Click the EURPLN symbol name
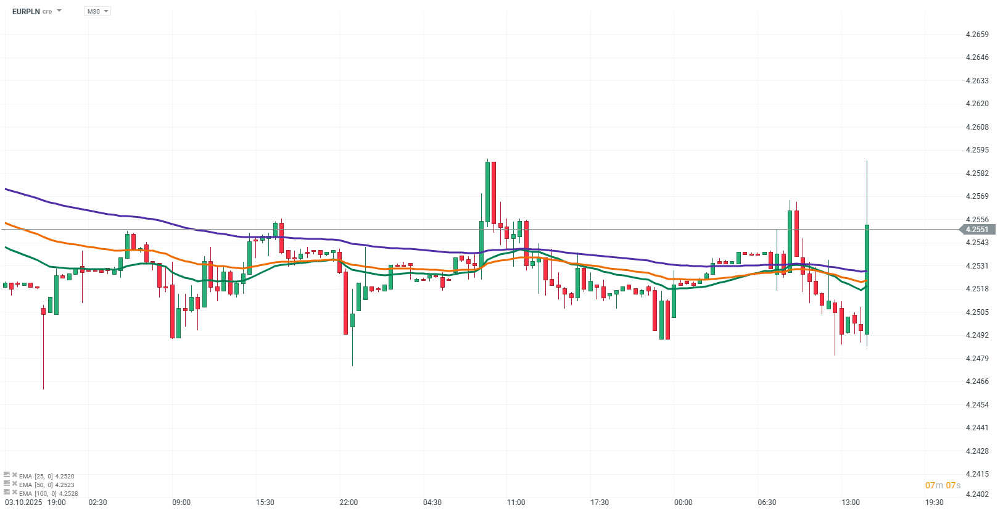Viewport: 1003px width, 513px height. [x=26, y=12]
